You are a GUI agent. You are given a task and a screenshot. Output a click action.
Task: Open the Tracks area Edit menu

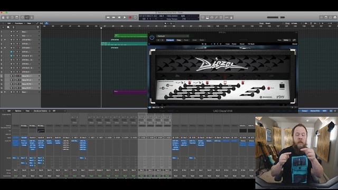[9, 23]
